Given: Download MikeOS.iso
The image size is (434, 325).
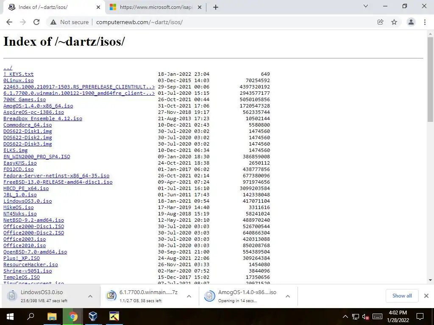Looking at the screenshot, I should coord(18,207).
